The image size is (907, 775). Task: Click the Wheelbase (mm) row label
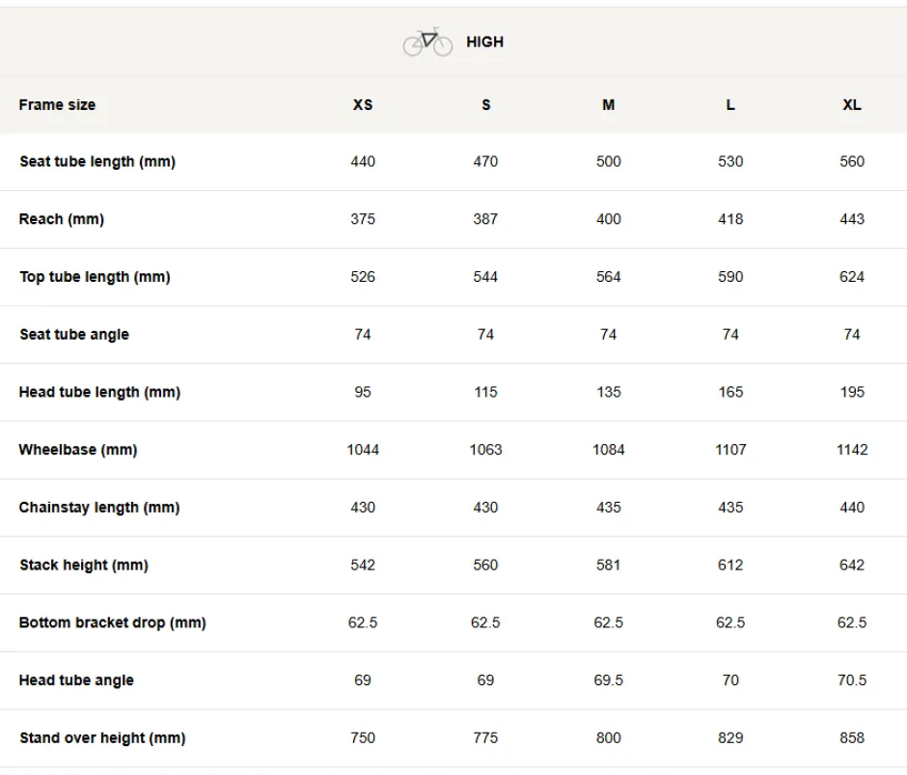78,450
